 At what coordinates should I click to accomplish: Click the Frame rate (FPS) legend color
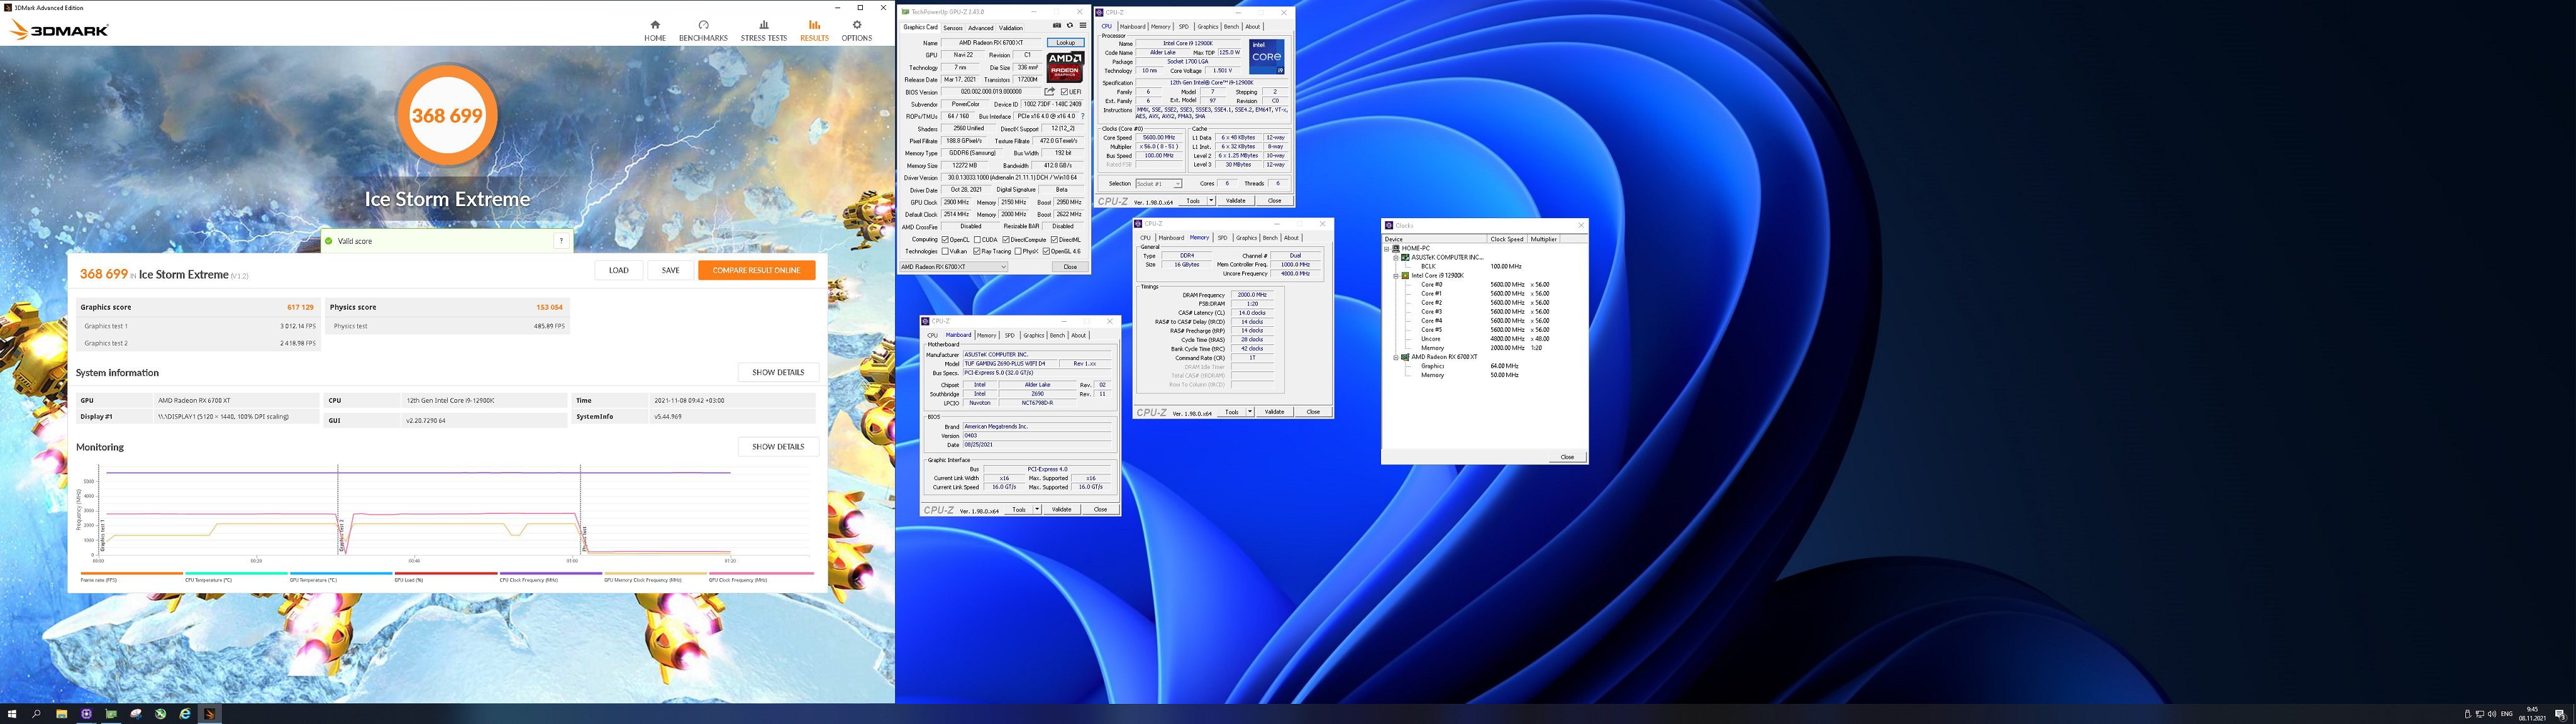pyautogui.click(x=132, y=573)
